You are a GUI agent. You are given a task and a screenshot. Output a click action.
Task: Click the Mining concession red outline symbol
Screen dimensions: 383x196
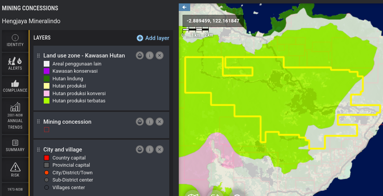point(46,129)
